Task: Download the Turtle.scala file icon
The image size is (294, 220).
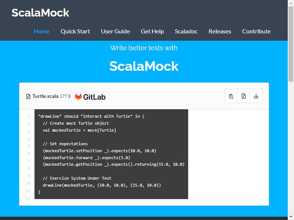Action: (x=256, y=96)
